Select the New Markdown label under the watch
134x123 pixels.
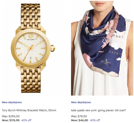point(12,102)
